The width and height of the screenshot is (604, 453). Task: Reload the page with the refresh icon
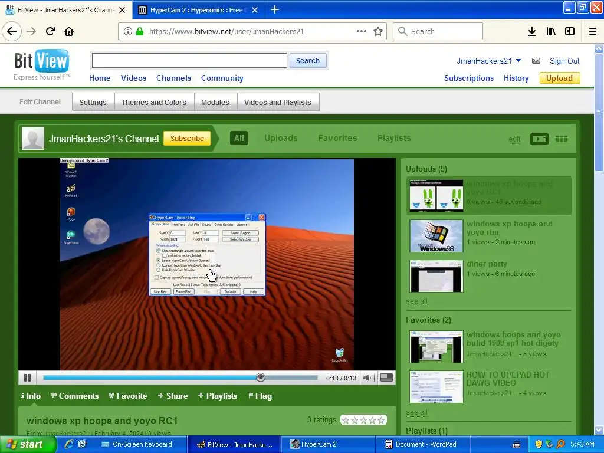click(50, 31)
